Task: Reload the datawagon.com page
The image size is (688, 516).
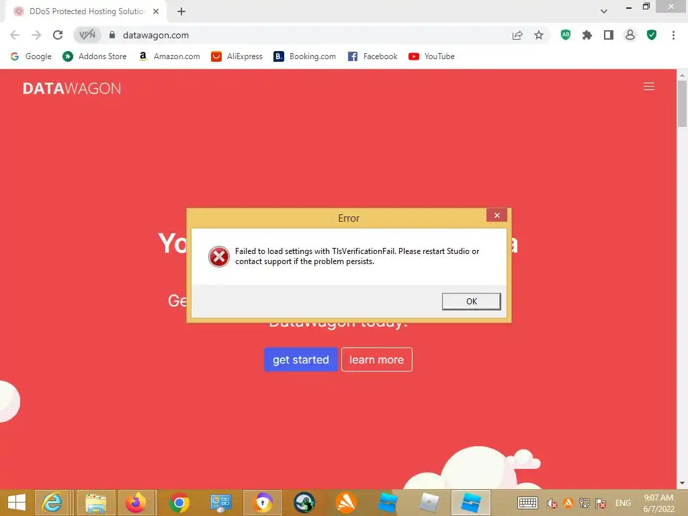Action: pyautogui.click(x=58, y=35)
